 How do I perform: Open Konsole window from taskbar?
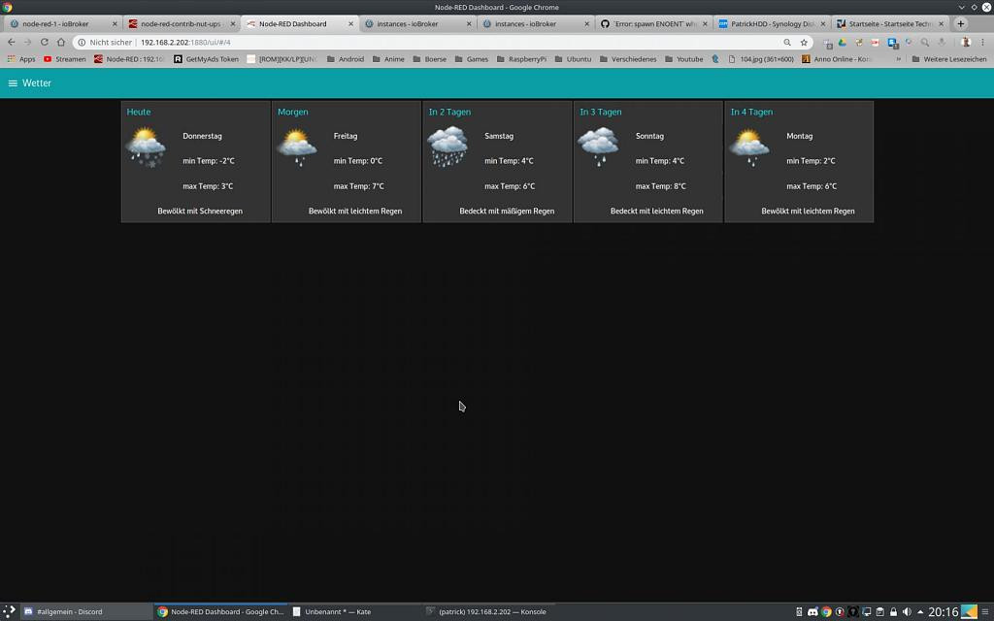click(x=490, y=612)
